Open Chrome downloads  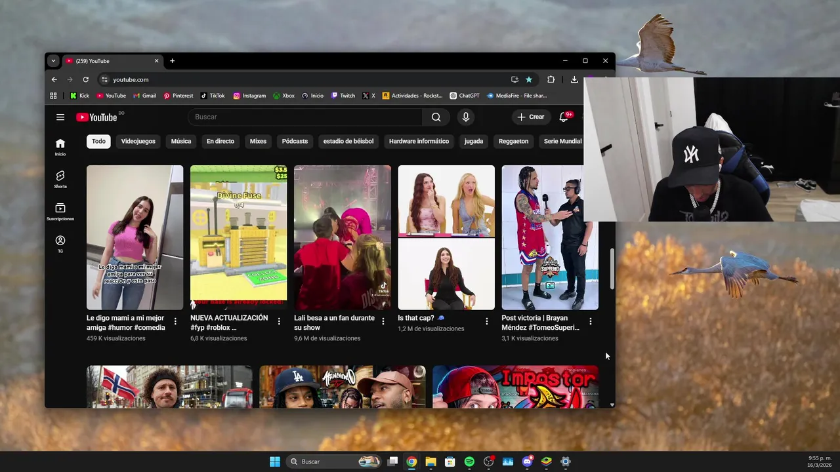tap(574, 79)
